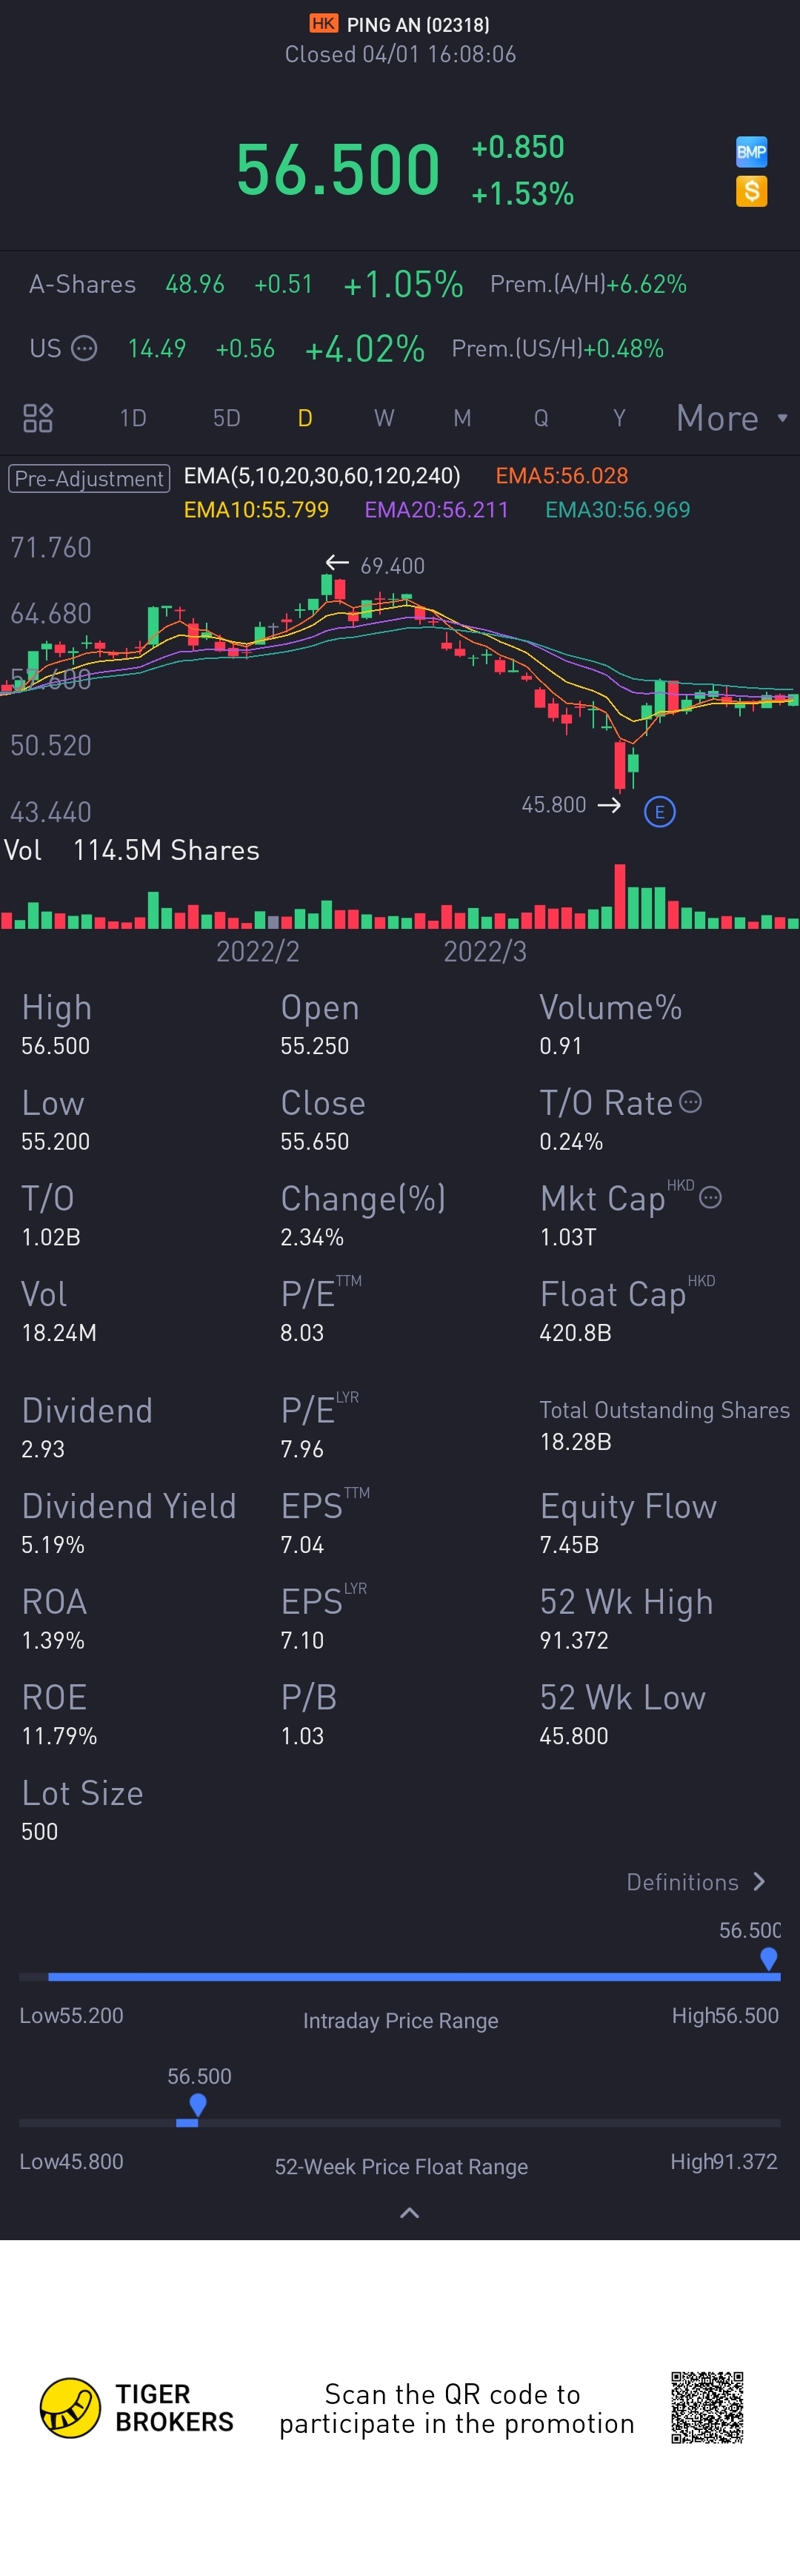Expand the More timeframes dropdown
800x2576 pixels.
point(731,418)
